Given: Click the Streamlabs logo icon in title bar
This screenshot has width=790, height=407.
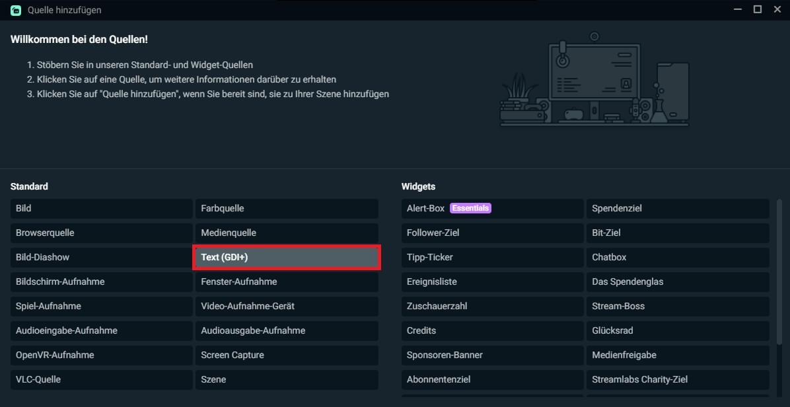Looking at the screenshot, I should (x=15, y=10).
